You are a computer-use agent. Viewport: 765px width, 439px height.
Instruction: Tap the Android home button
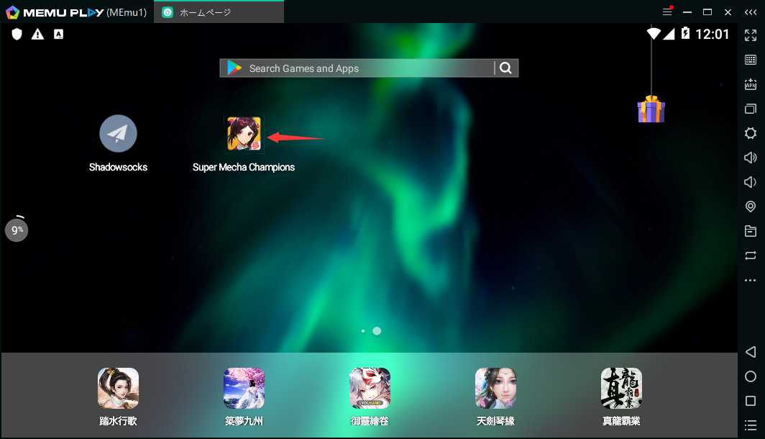[x=751, y=376]
